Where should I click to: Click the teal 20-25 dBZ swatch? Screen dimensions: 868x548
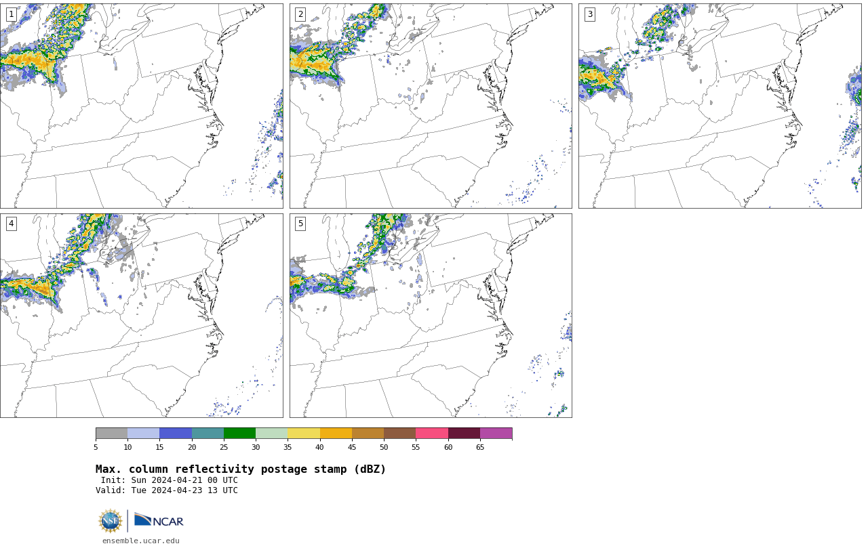pos(208,434)
